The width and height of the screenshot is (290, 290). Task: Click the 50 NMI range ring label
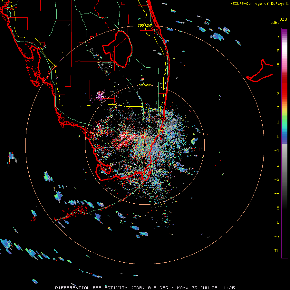coord(145,85)
